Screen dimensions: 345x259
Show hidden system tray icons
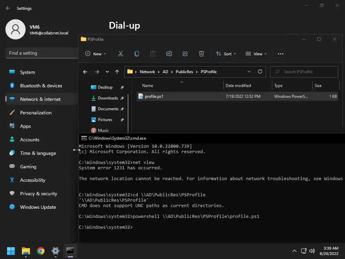coord(294,251)
